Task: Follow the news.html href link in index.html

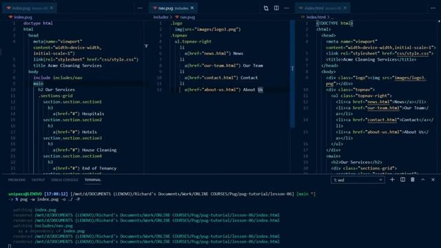Action: 378,102
